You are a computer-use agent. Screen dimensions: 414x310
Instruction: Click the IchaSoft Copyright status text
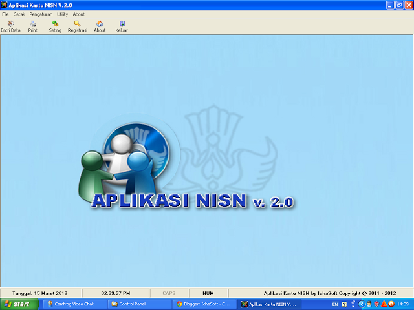(330, 293)
